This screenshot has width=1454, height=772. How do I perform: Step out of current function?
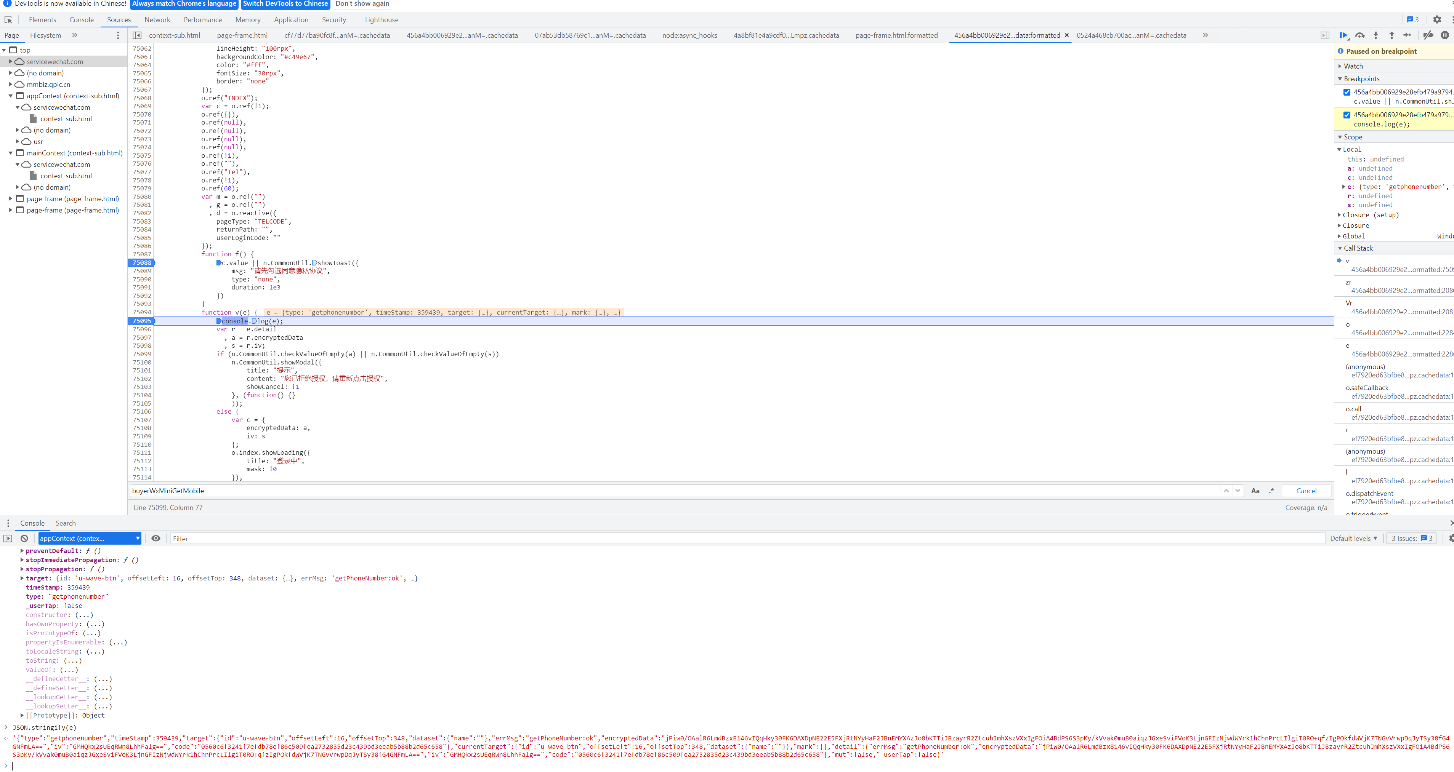point(1391,35)
